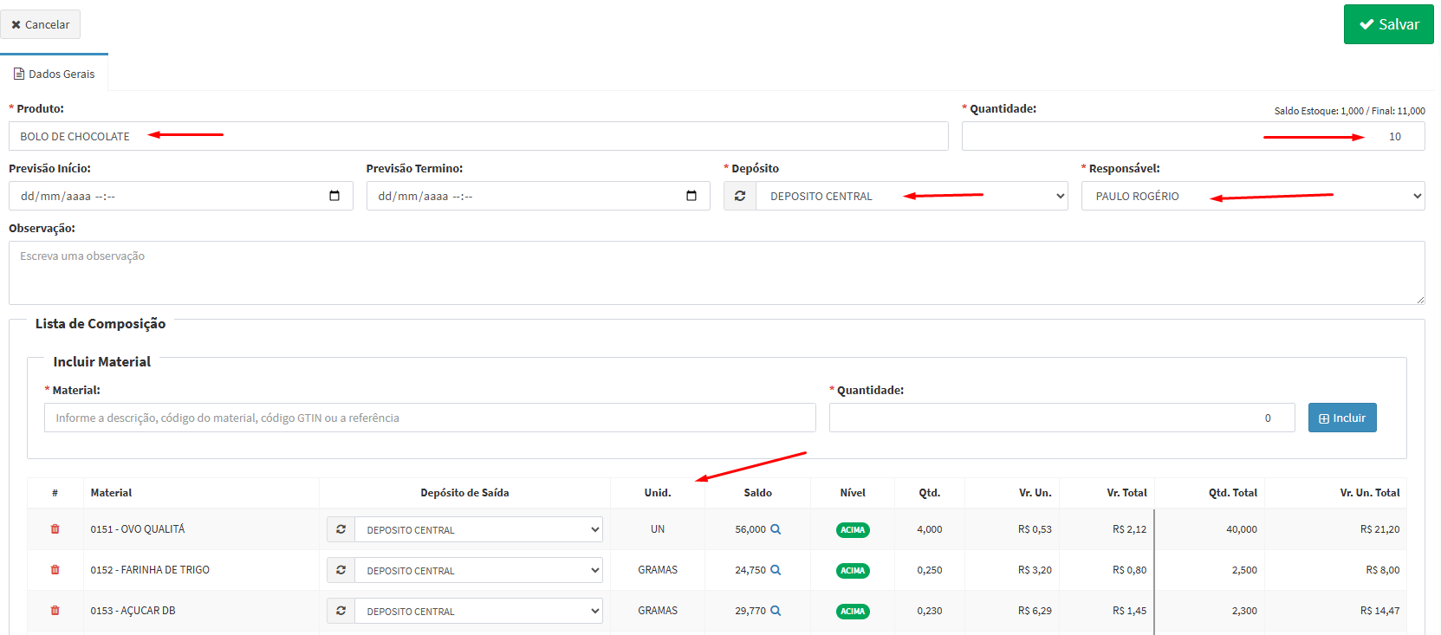Click magnifier next to saldo 56,000
This screenshot has height=635, width=1441.
click(776, 529)
